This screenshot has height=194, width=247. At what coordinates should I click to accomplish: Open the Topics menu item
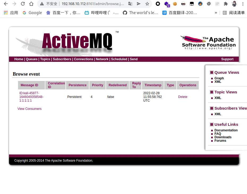(x=45, y=59)
